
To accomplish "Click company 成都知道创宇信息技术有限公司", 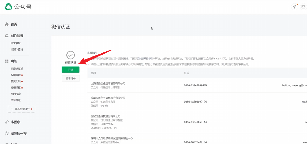I will [x=108, y=98].
